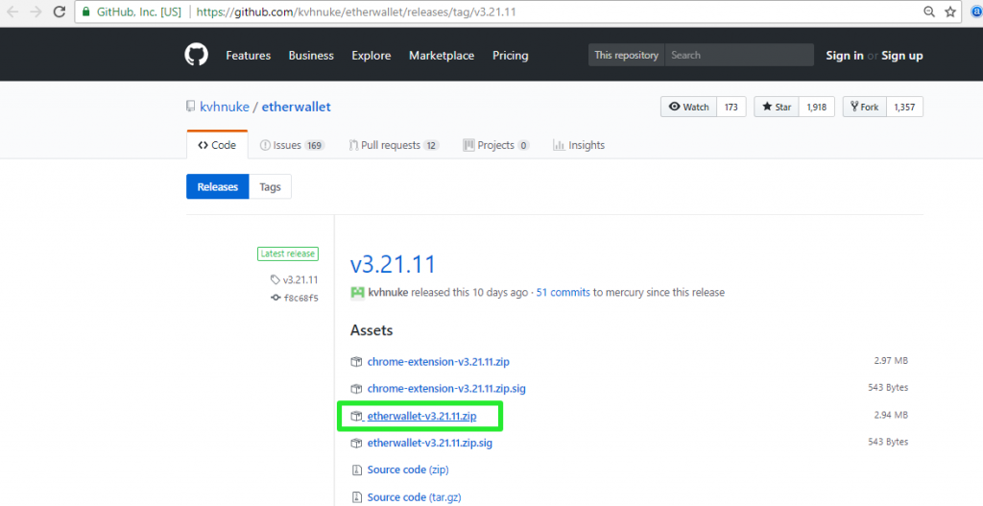Open the v3.21.11 release title
Viewport: 983px width, 506px height.
pos(393,264)
